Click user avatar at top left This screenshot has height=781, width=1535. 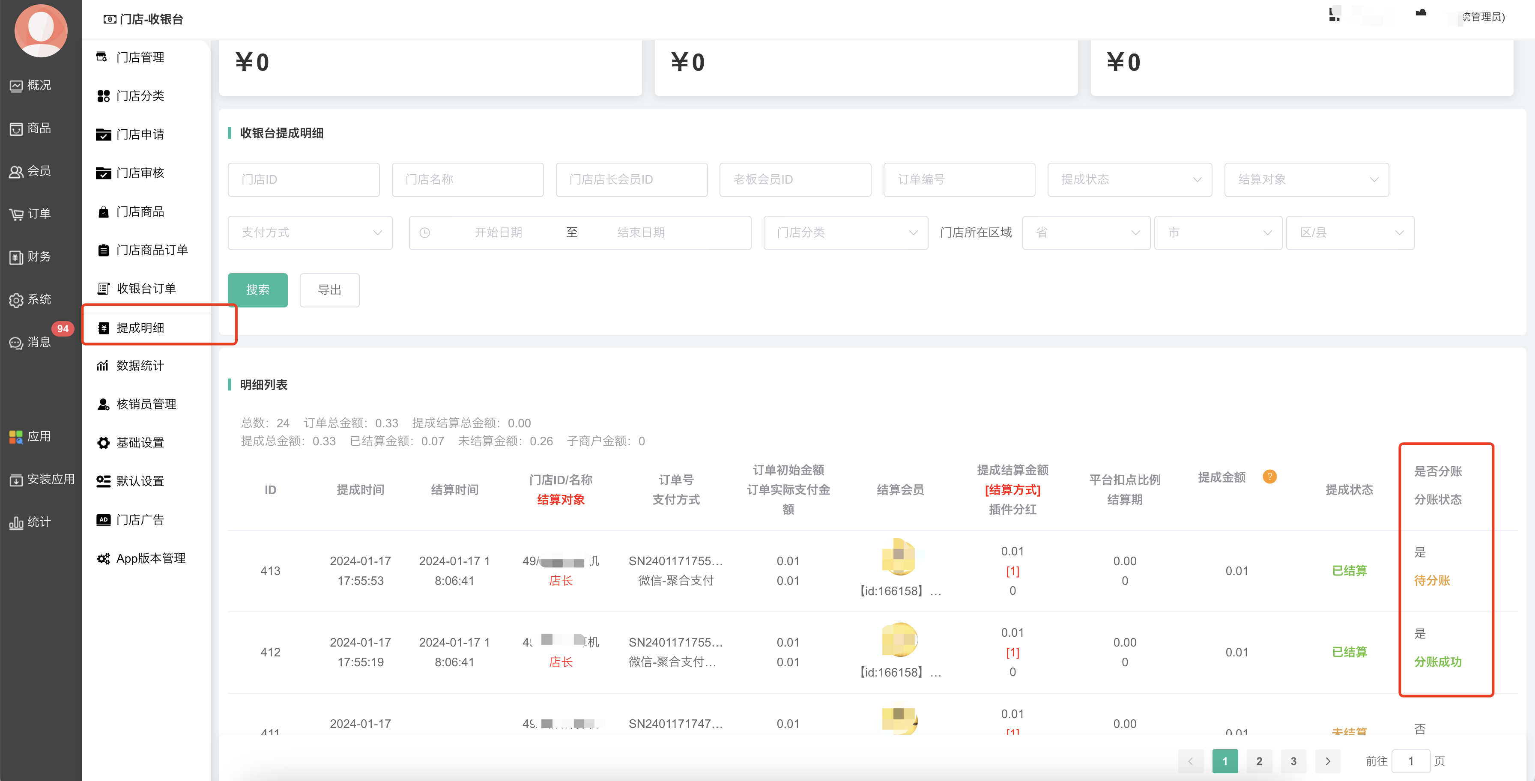point(41,30)
